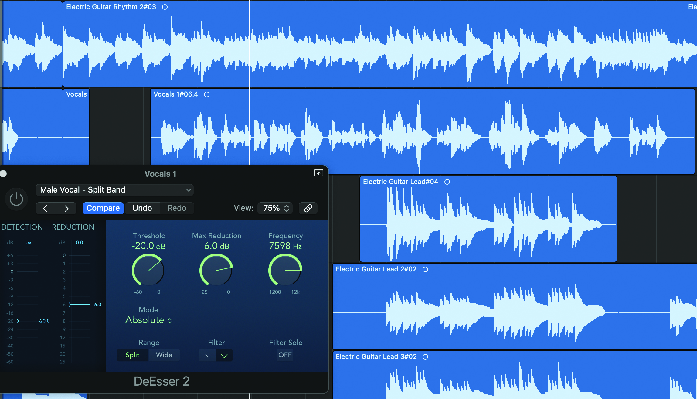The image size is (697, 399).
Task: Toggle Filter Solo OFF button
Action: coord(285,355)
